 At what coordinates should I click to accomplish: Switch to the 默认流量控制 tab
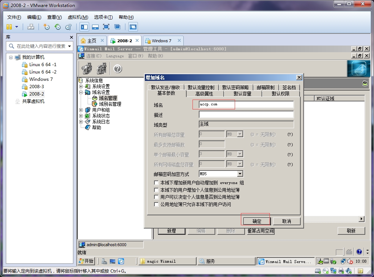click(201, 87)
